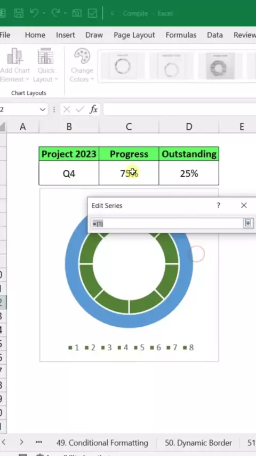Click the fx Insert Function icon
The width and height of the screenshot is (256, 456).
pos(93,109)
